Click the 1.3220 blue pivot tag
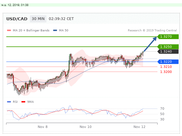 168,62
